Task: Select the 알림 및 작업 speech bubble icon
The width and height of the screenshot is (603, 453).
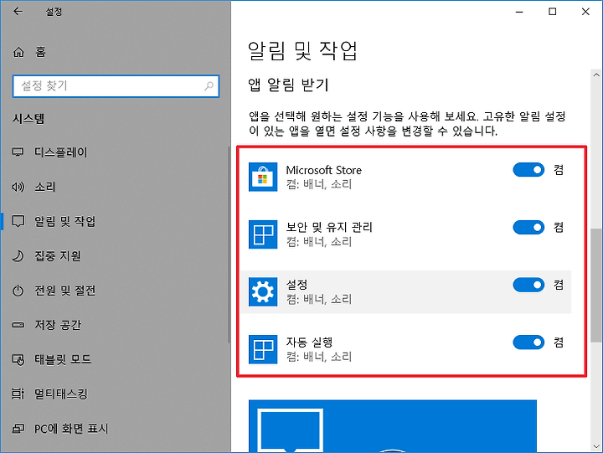Action: [18, 221]
